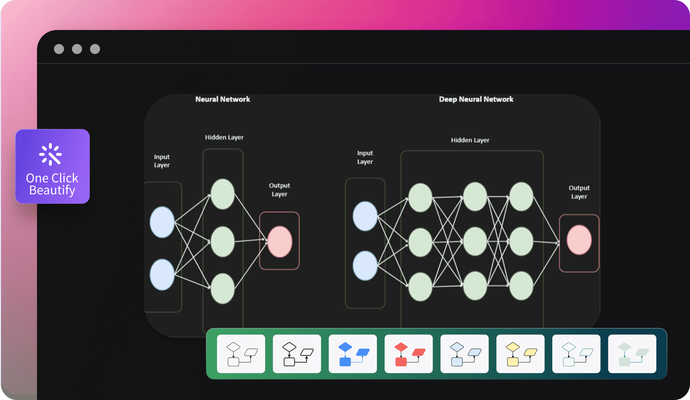Click the sparkle wand icon on Beautify
The height and width of the screenshot is (400, 690).
(x=51, y=154)
